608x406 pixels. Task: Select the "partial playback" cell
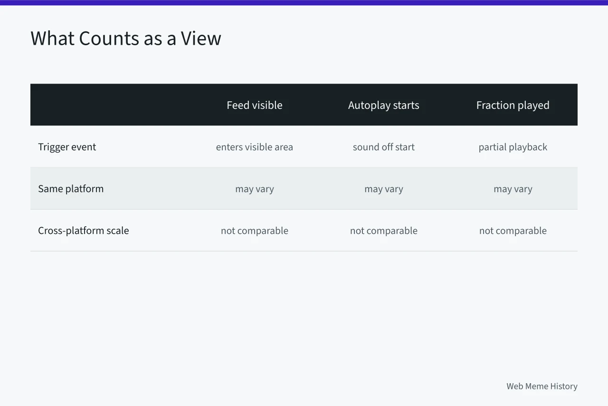513,147
